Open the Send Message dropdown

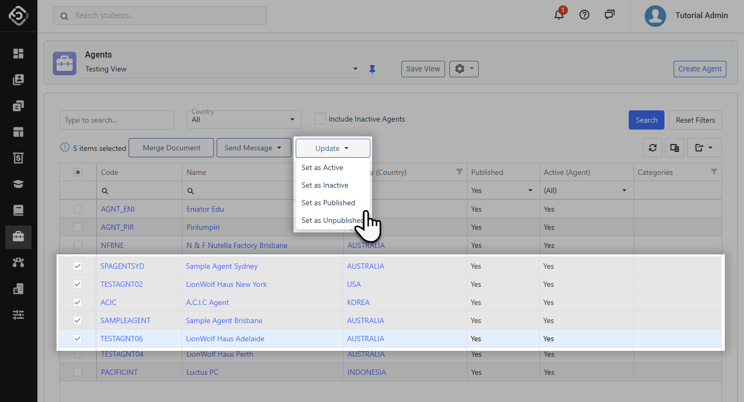[x=254, y=148]
